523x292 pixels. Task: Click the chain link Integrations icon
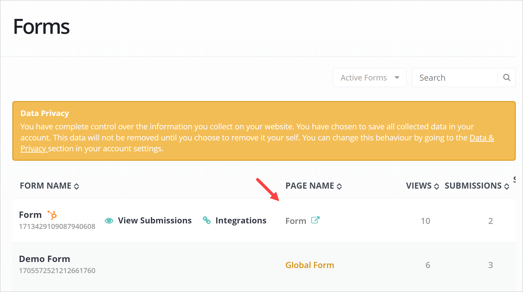[207, 220]
